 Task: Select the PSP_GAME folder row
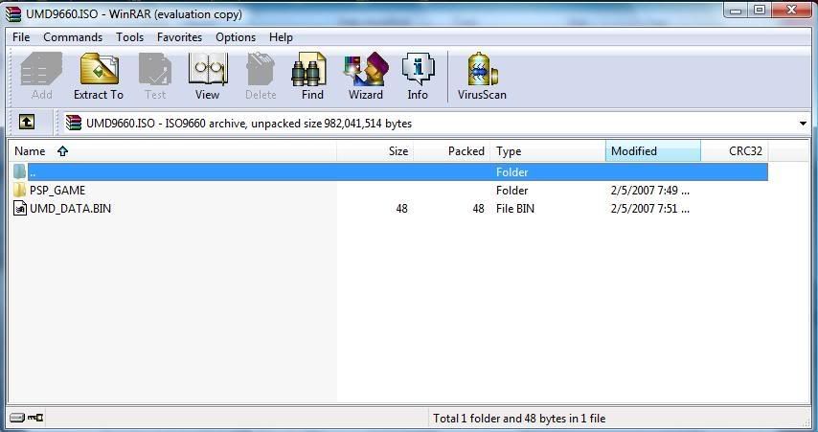coord(389,190)
